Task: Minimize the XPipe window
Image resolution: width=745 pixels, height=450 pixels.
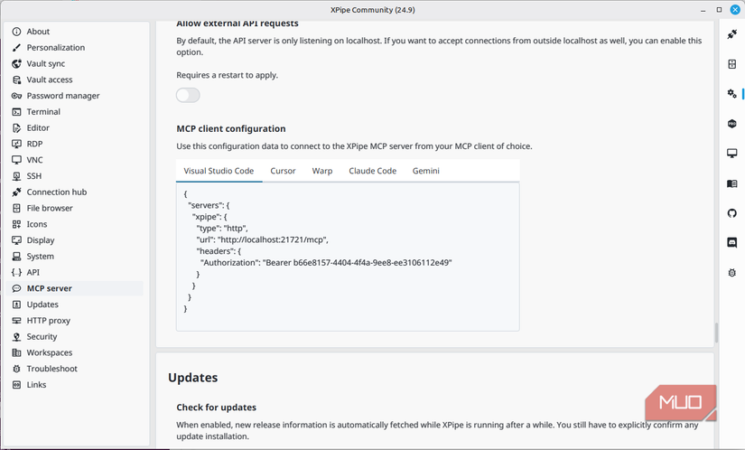Action: click(703, 10)
